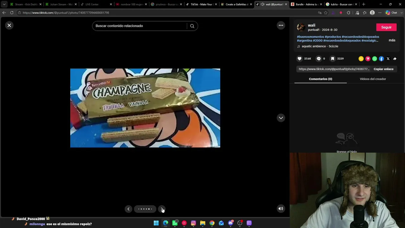405x228 pixels.
Task: Open File Explorer from the taskbar
Action: tap(203, 223)
